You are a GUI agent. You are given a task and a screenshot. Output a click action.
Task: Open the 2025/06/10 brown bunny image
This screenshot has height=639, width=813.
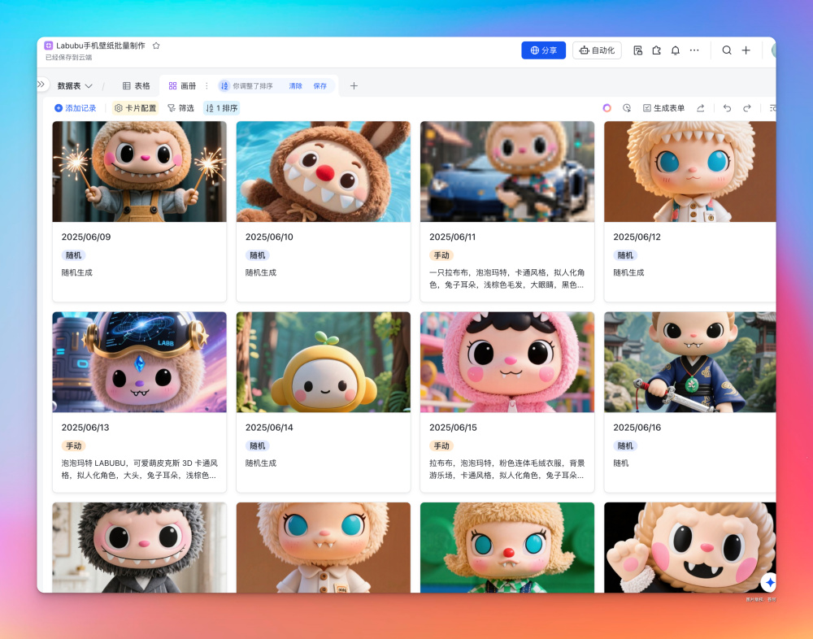coord(324,172)
